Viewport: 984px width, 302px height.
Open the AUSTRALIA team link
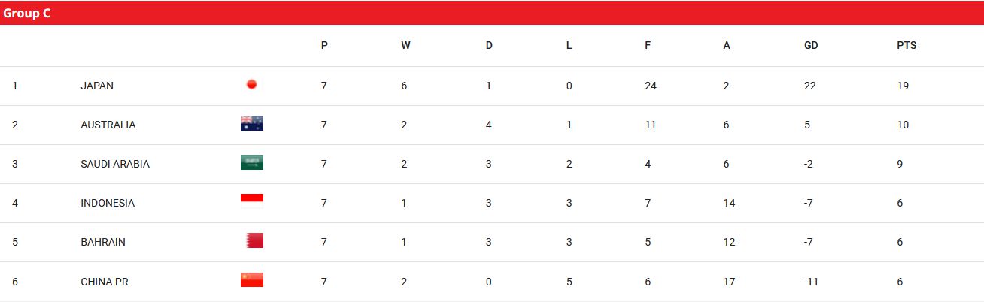pyautogui.click(x=108, y=125)
